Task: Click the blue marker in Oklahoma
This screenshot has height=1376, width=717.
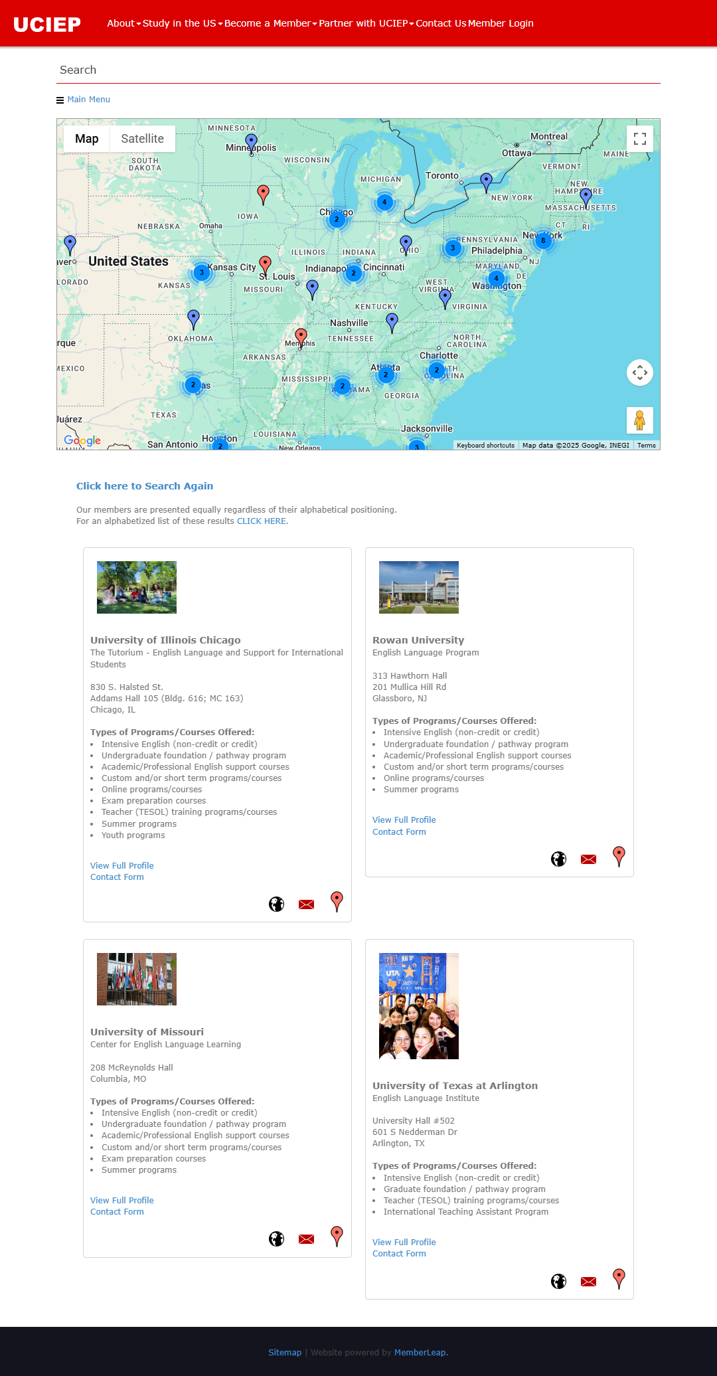Action: [193, 319]
